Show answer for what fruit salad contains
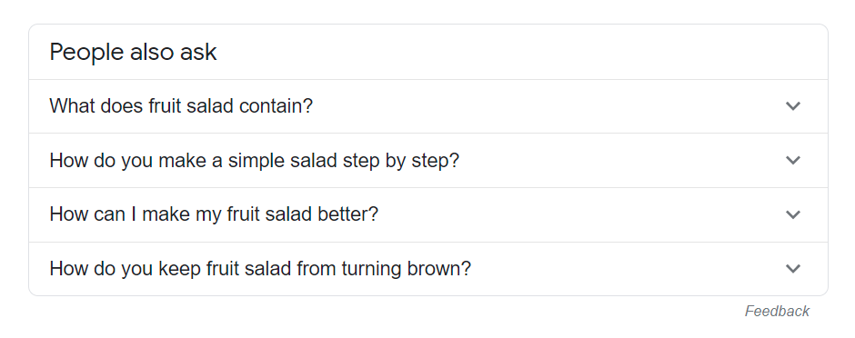Image resolution: width=855 pixels, height=338 pixels. tap(428, 106)
